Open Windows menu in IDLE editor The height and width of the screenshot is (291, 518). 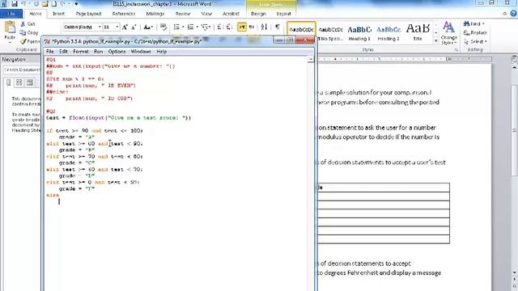[x=141, y=52]
